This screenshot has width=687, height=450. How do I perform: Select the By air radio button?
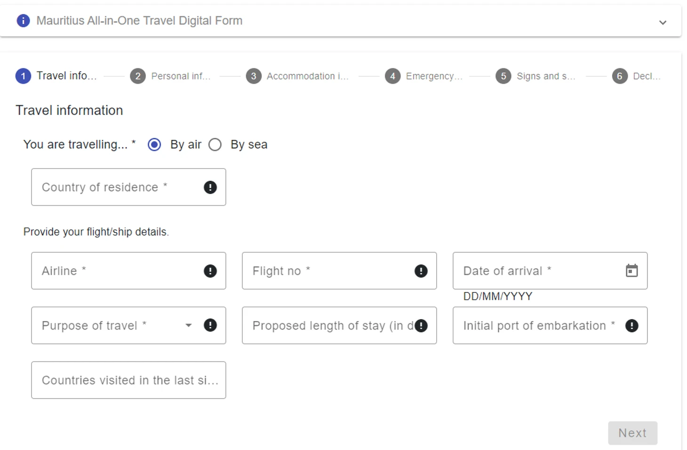(x=154, y=145)
